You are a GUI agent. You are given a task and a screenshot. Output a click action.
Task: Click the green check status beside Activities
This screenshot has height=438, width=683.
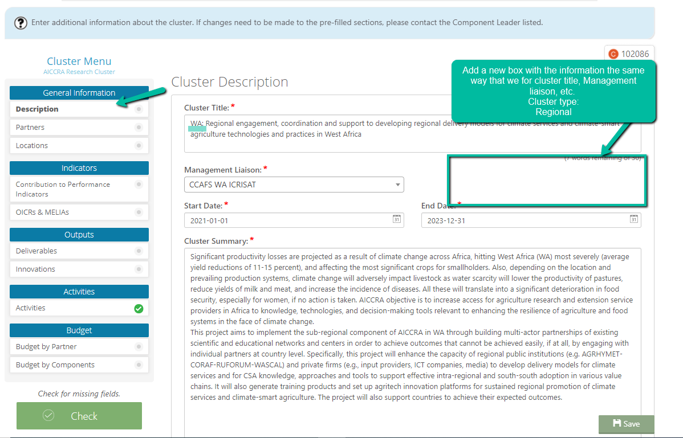(x=139, y=308)
